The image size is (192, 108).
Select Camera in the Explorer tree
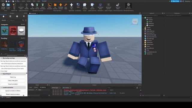(151, 20)
